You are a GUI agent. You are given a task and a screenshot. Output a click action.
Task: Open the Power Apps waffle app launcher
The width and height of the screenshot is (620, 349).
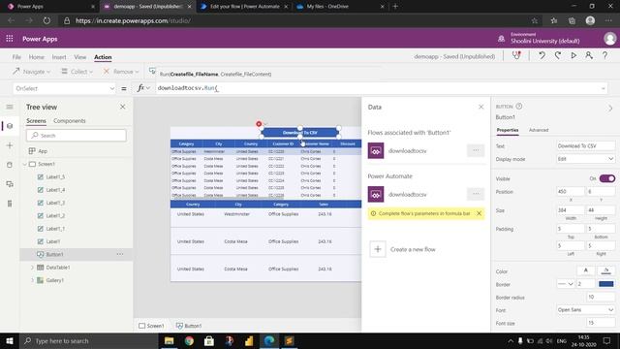point(10,39)
